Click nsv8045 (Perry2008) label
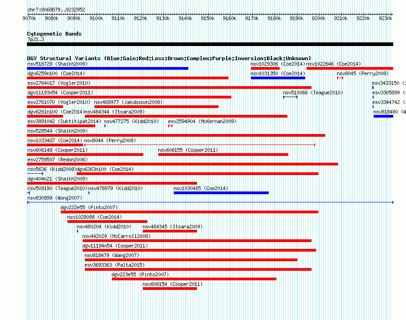 pyautogui.click(x=363, y=73)
